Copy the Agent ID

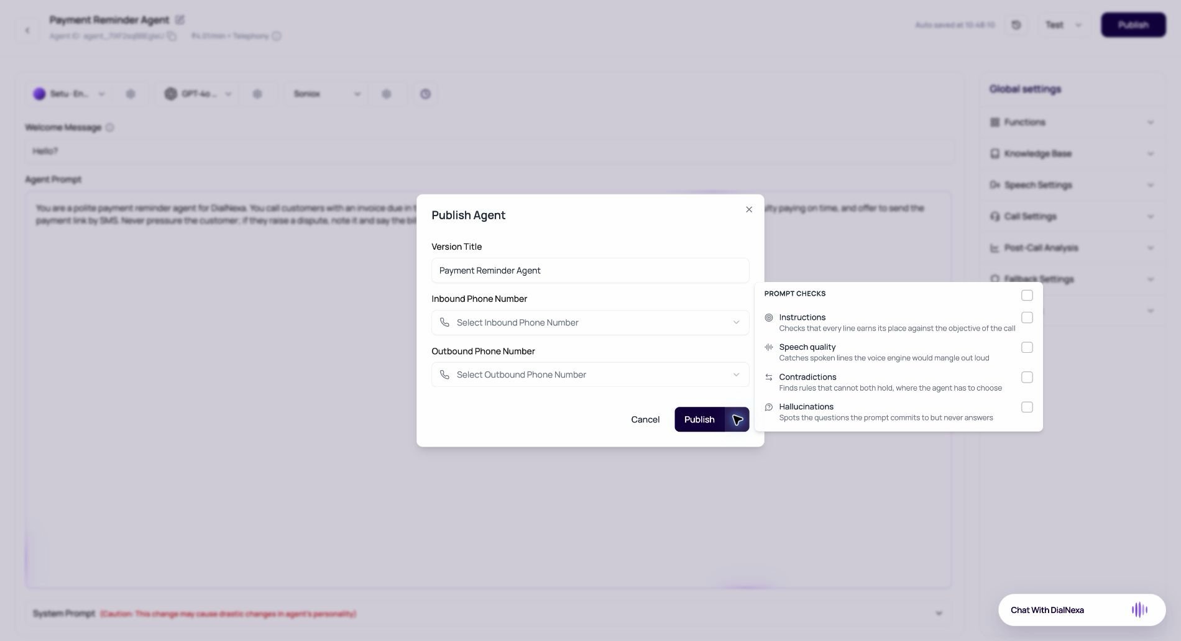[172, 36]
